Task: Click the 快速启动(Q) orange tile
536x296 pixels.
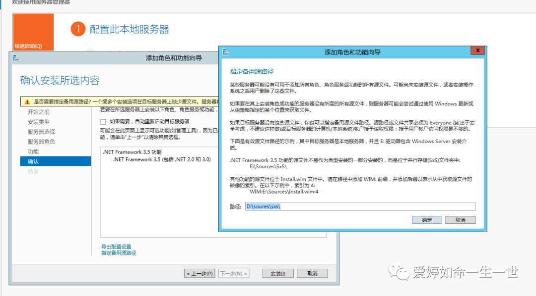Action: 33,32
